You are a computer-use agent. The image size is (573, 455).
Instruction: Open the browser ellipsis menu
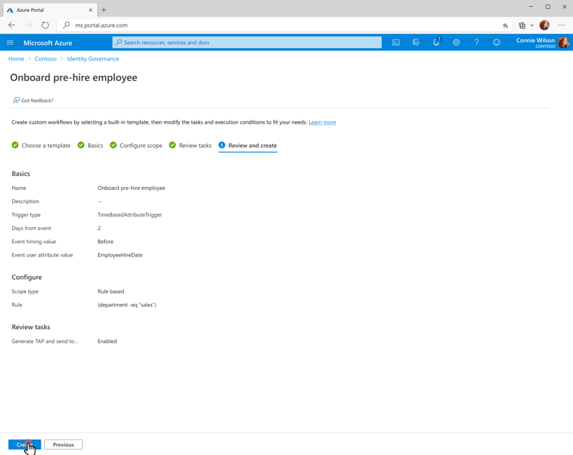pos(561,25)
